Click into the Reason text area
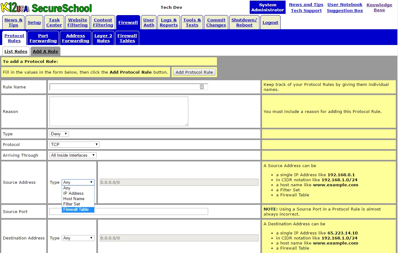This screenshot has width=398, height=253. pos(119,111)
